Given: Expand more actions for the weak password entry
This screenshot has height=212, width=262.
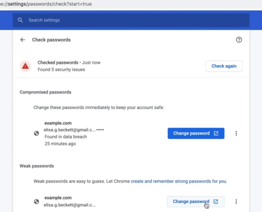Looking at the screenshot, I should (236, 201).
